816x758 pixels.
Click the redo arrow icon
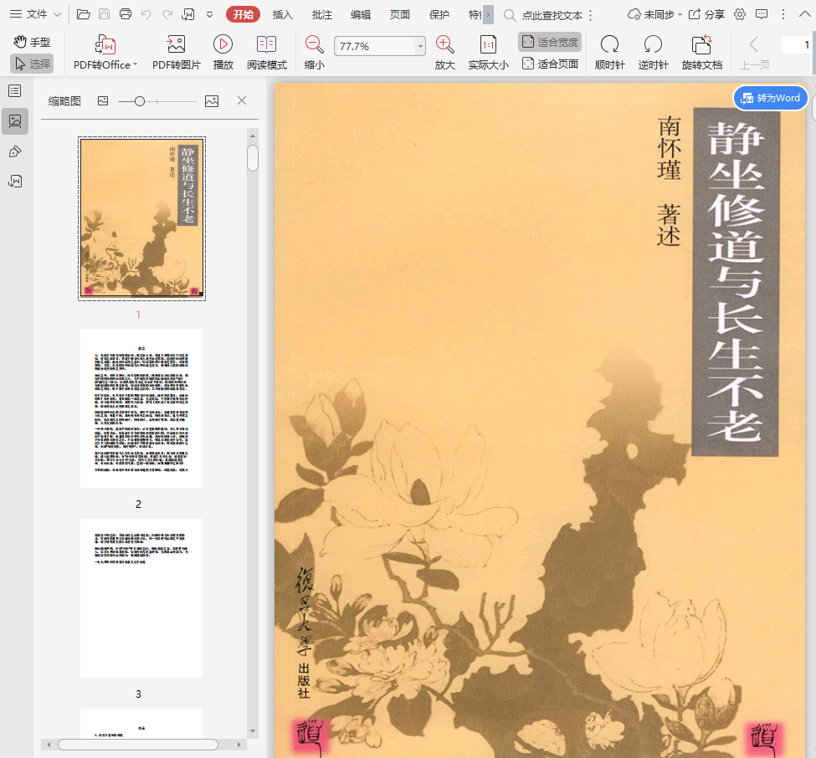pos(167,14)
